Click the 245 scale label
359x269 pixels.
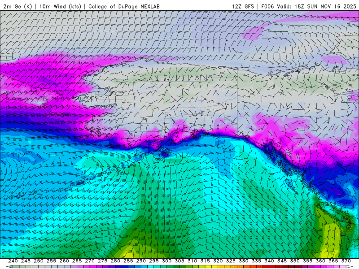tap(26, 261)
